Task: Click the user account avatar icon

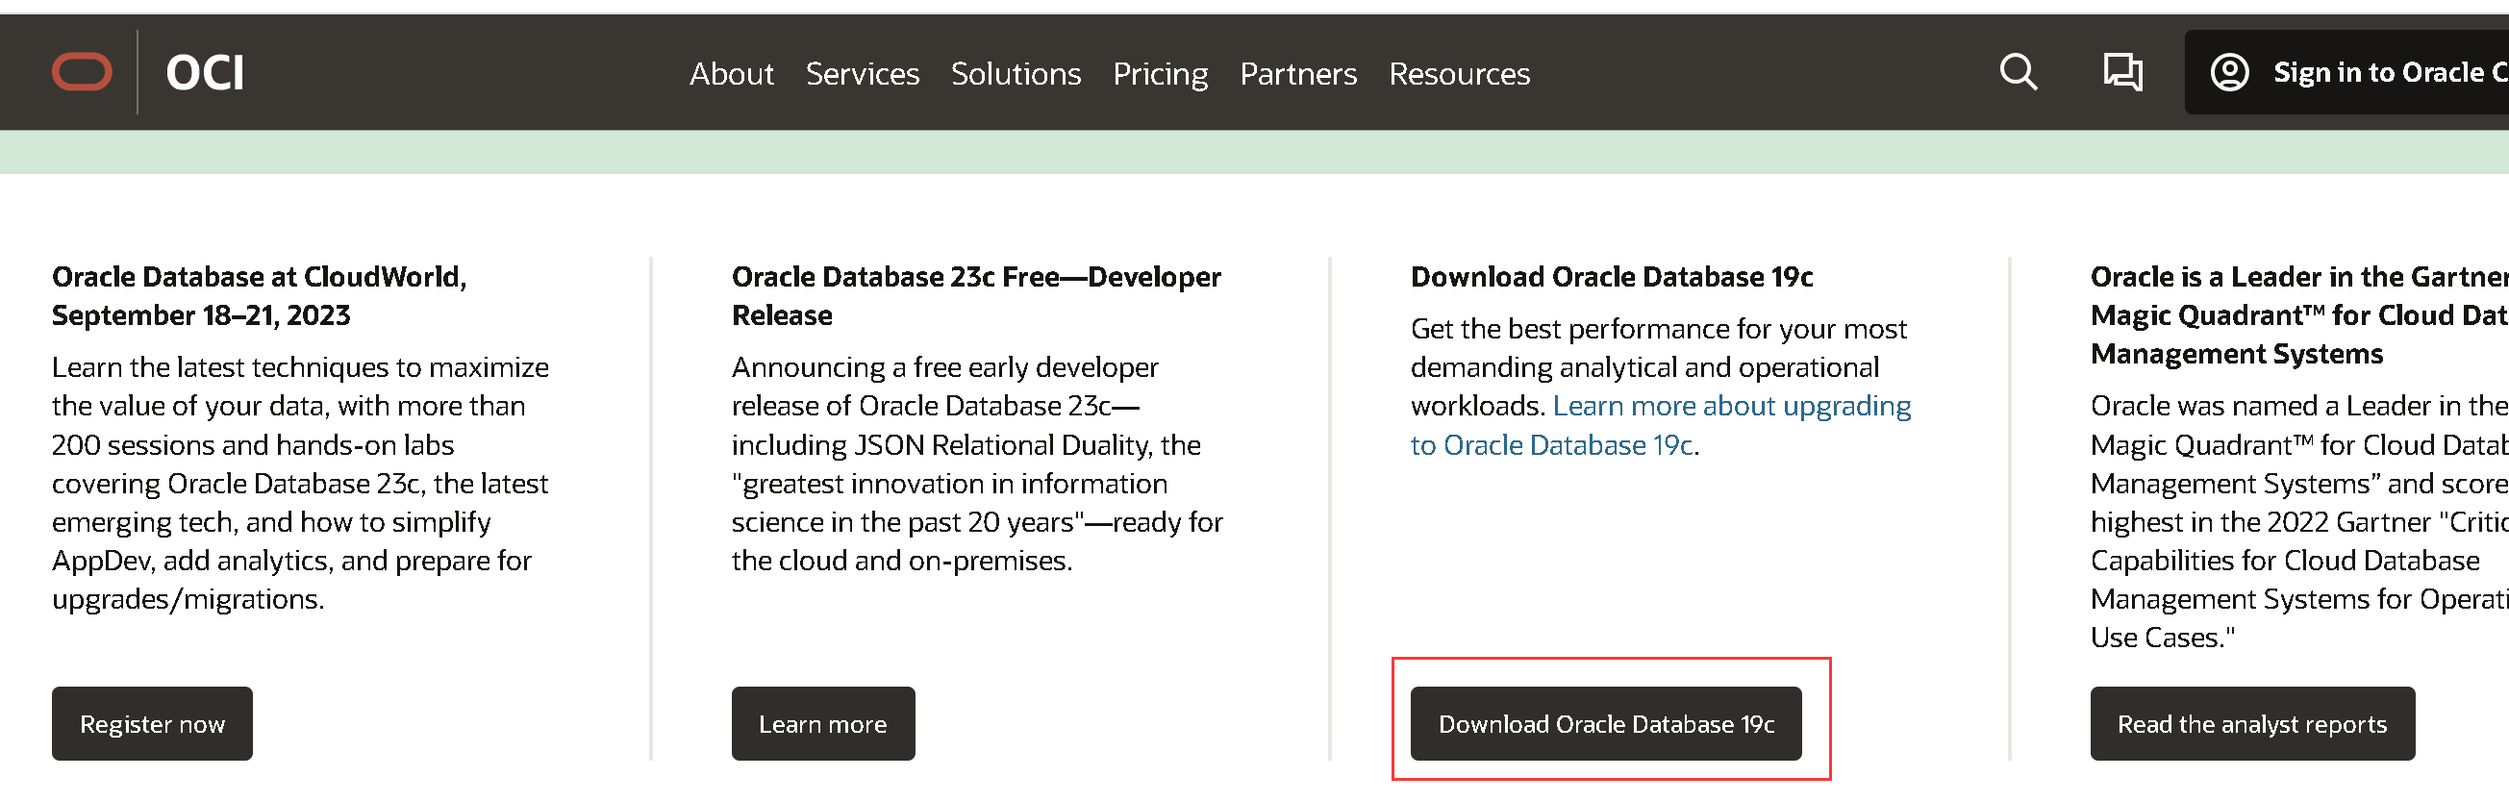Action: point(2229,72)
